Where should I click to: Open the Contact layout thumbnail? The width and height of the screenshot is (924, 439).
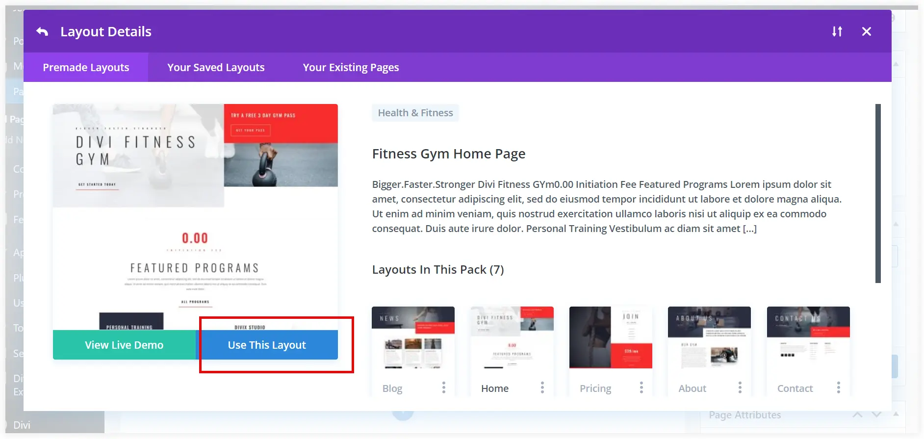point(808,337)
